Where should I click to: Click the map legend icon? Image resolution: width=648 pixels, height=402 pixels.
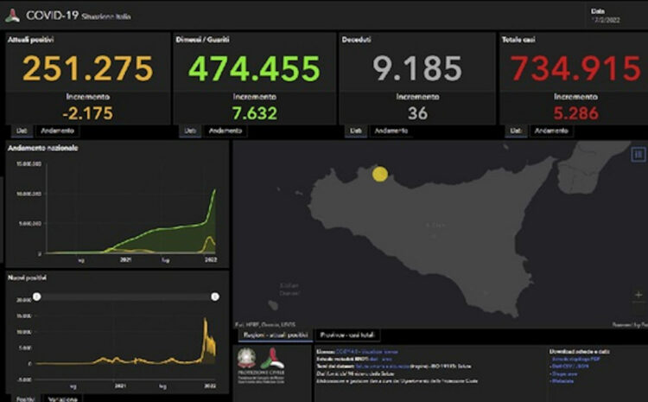pyautogui.click(x=638, y=154)
